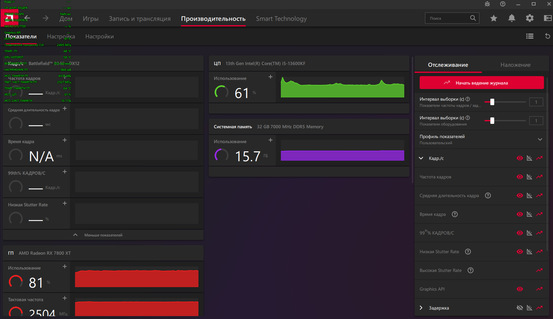Viewport: 553px width, 319px height.
Task: Switch to the Наложение tab
Action: click(515, 65)
